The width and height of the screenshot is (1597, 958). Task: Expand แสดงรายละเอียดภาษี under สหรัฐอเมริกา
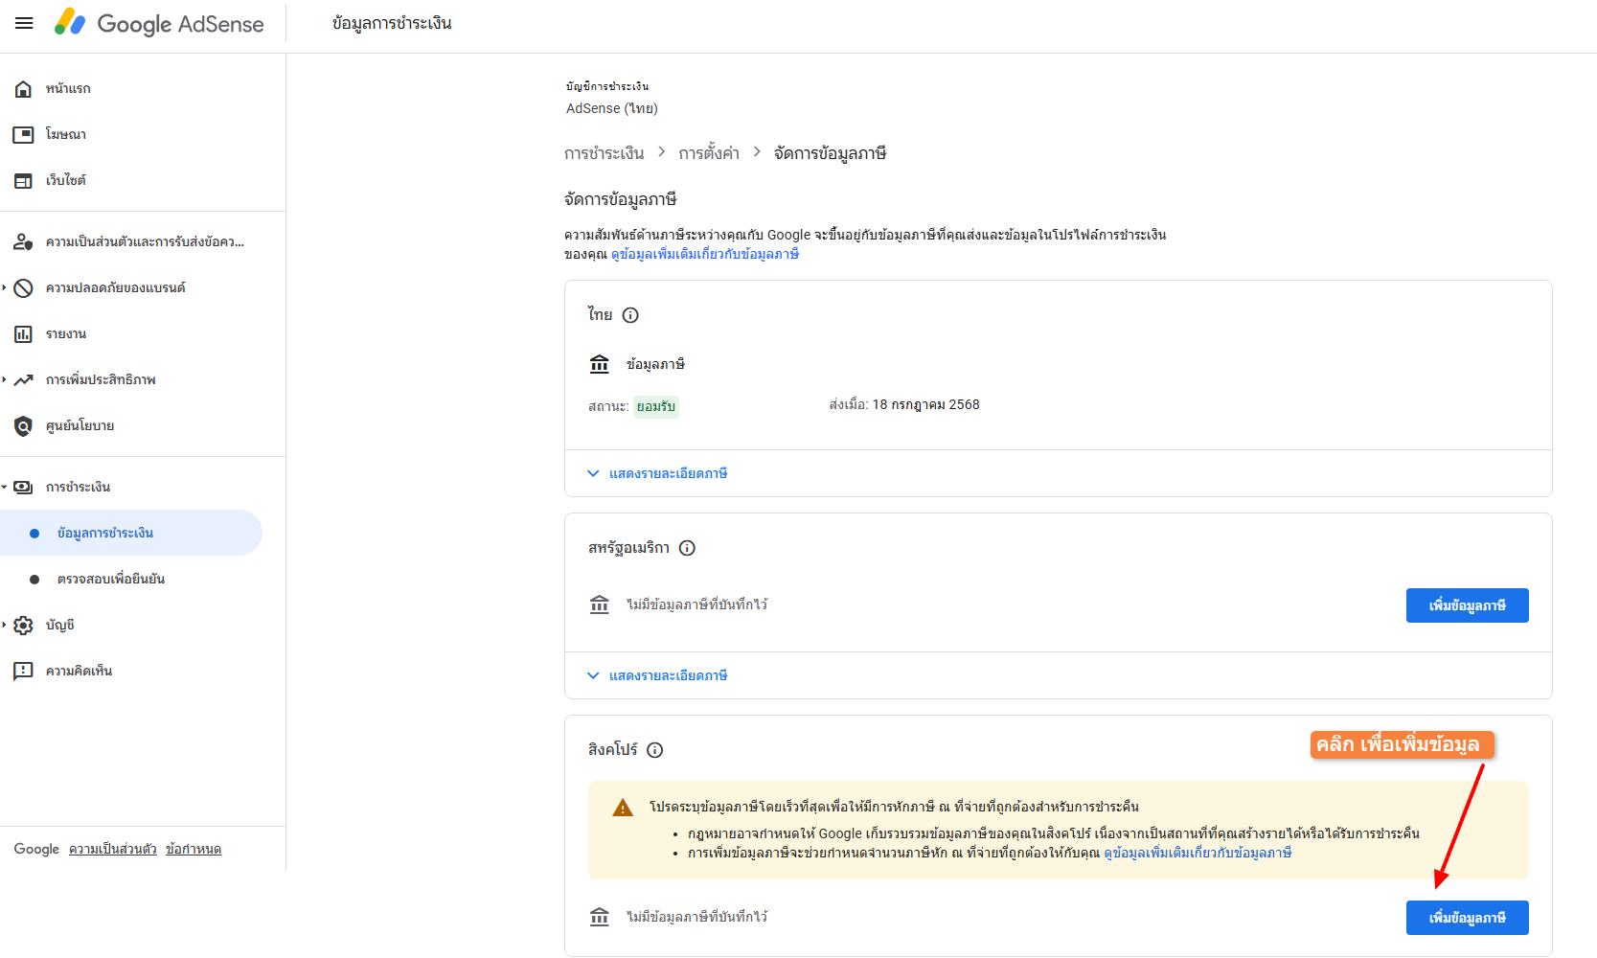tap(657, 675)
